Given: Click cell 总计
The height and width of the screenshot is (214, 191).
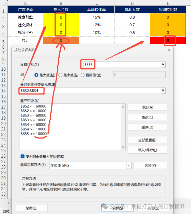Looking at the screenshot, I should [x=25, y=40].
